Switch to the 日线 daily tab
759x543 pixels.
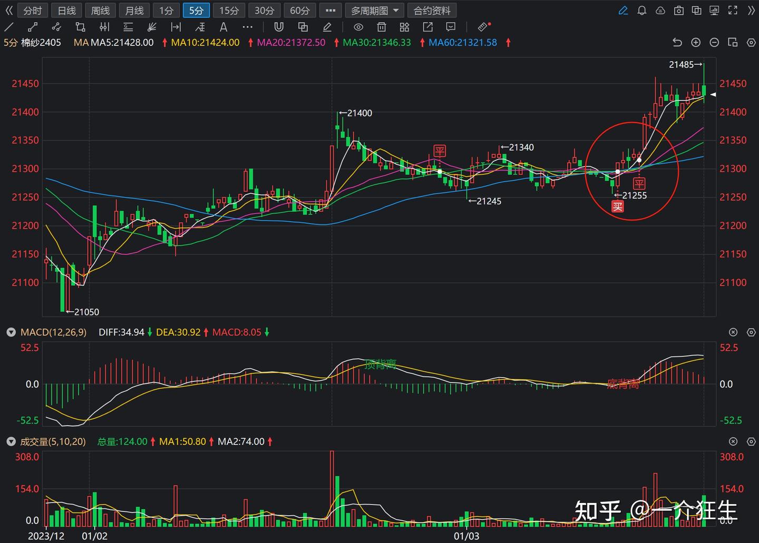tap(66, 10)
